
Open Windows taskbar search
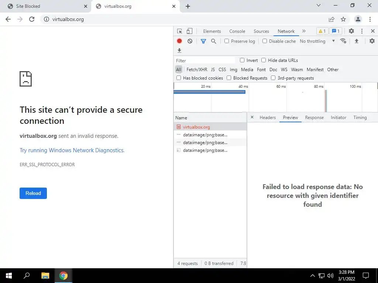pos(27,276)
